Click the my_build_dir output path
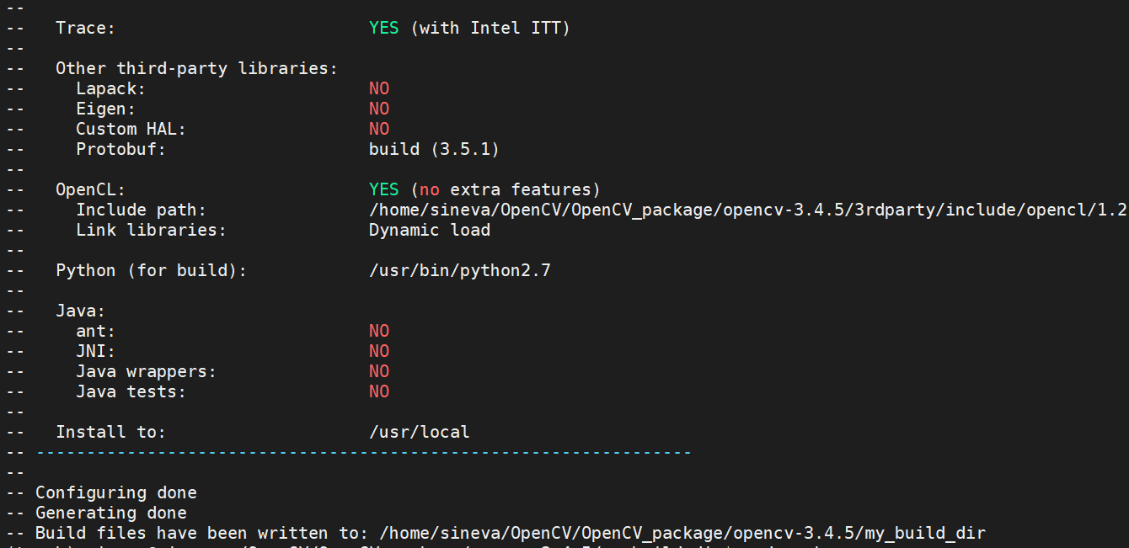The image size is (1129, 548). pyautogui.click(x=682, y=533)
